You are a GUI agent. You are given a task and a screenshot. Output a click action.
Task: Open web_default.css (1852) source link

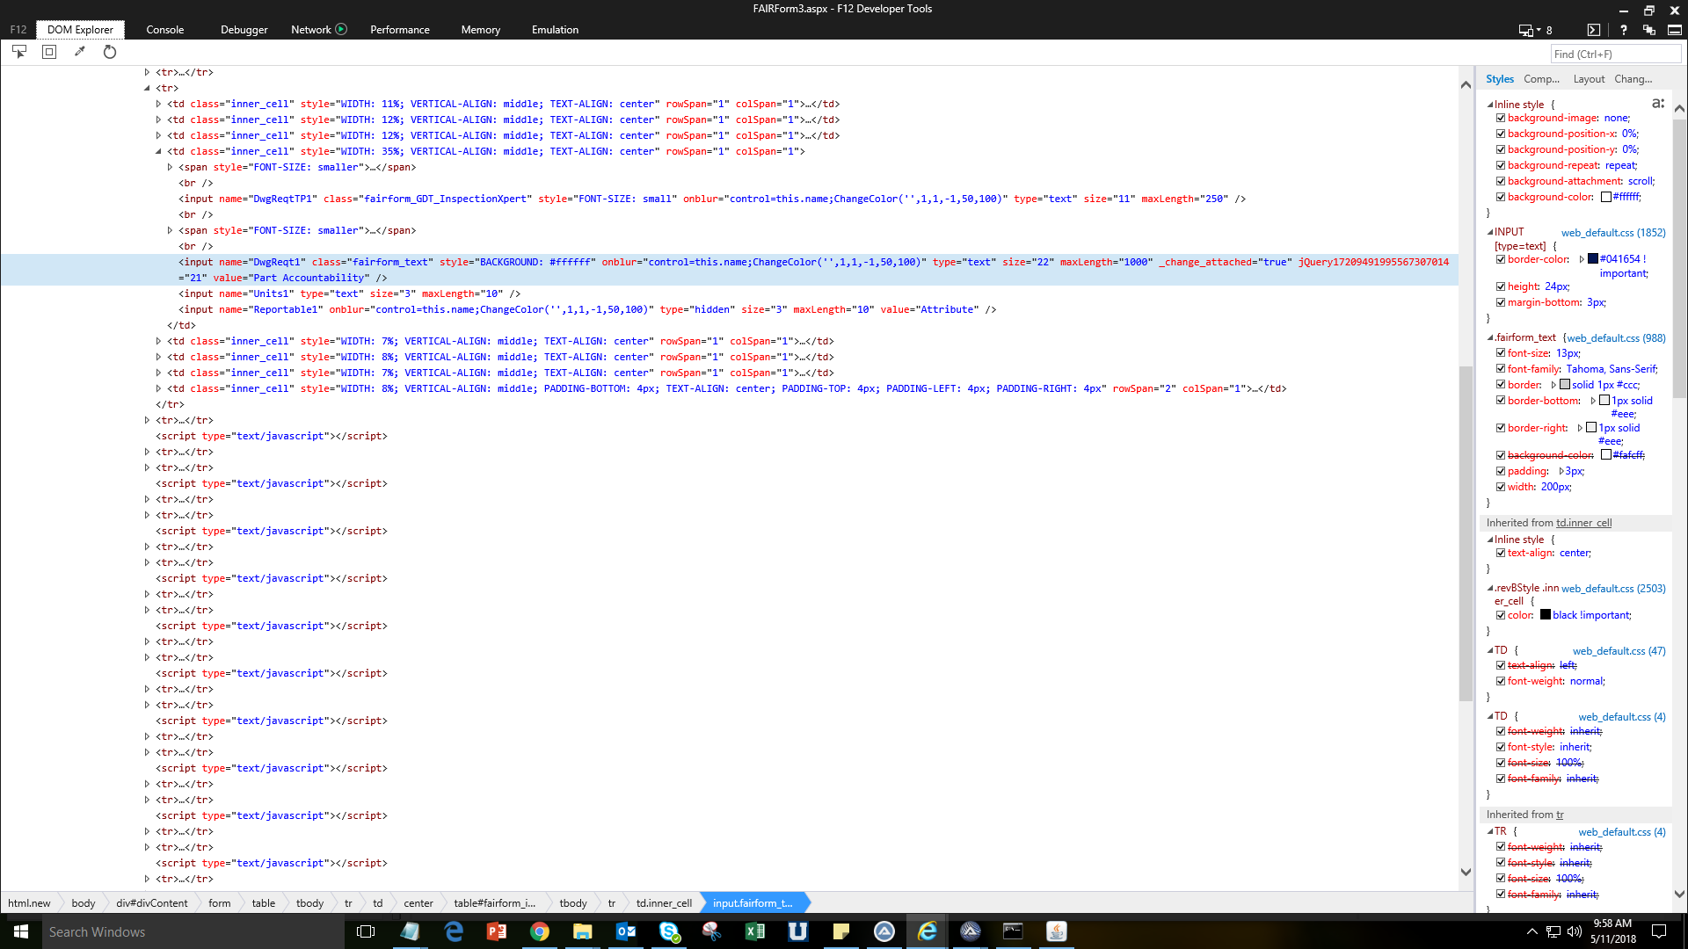point(1613,233)
